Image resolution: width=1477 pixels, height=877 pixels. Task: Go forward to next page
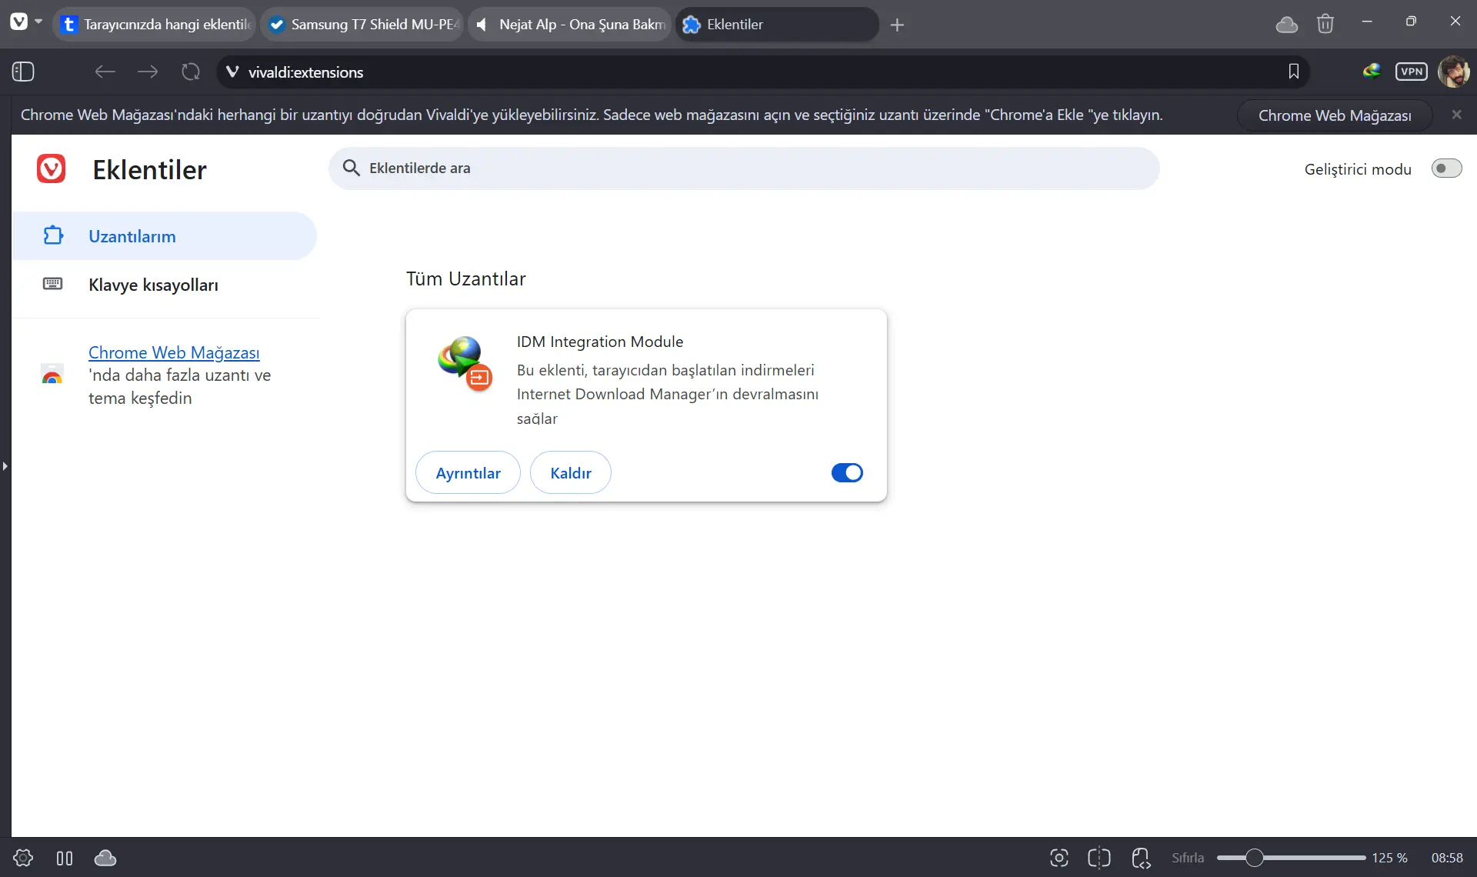coord(148,72)
